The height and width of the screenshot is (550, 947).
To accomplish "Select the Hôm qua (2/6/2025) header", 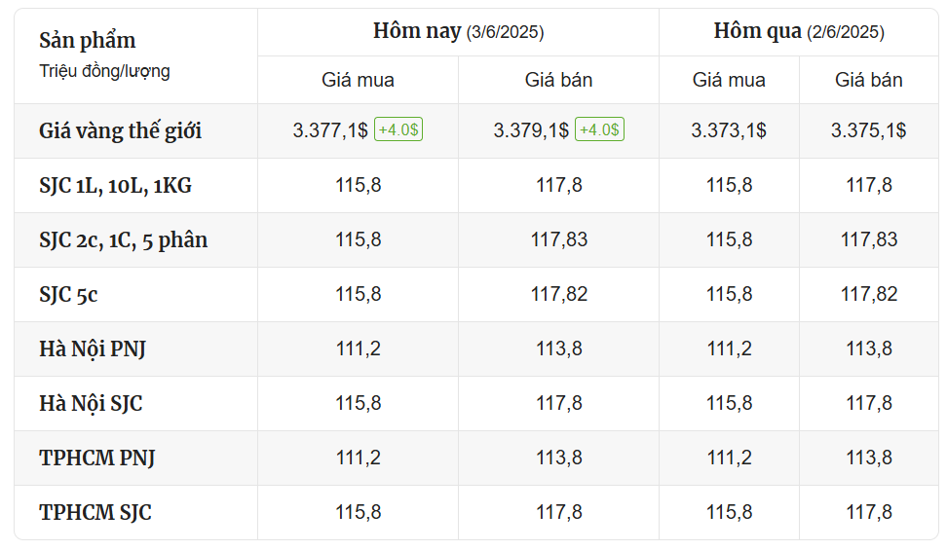I will point(799,31).
